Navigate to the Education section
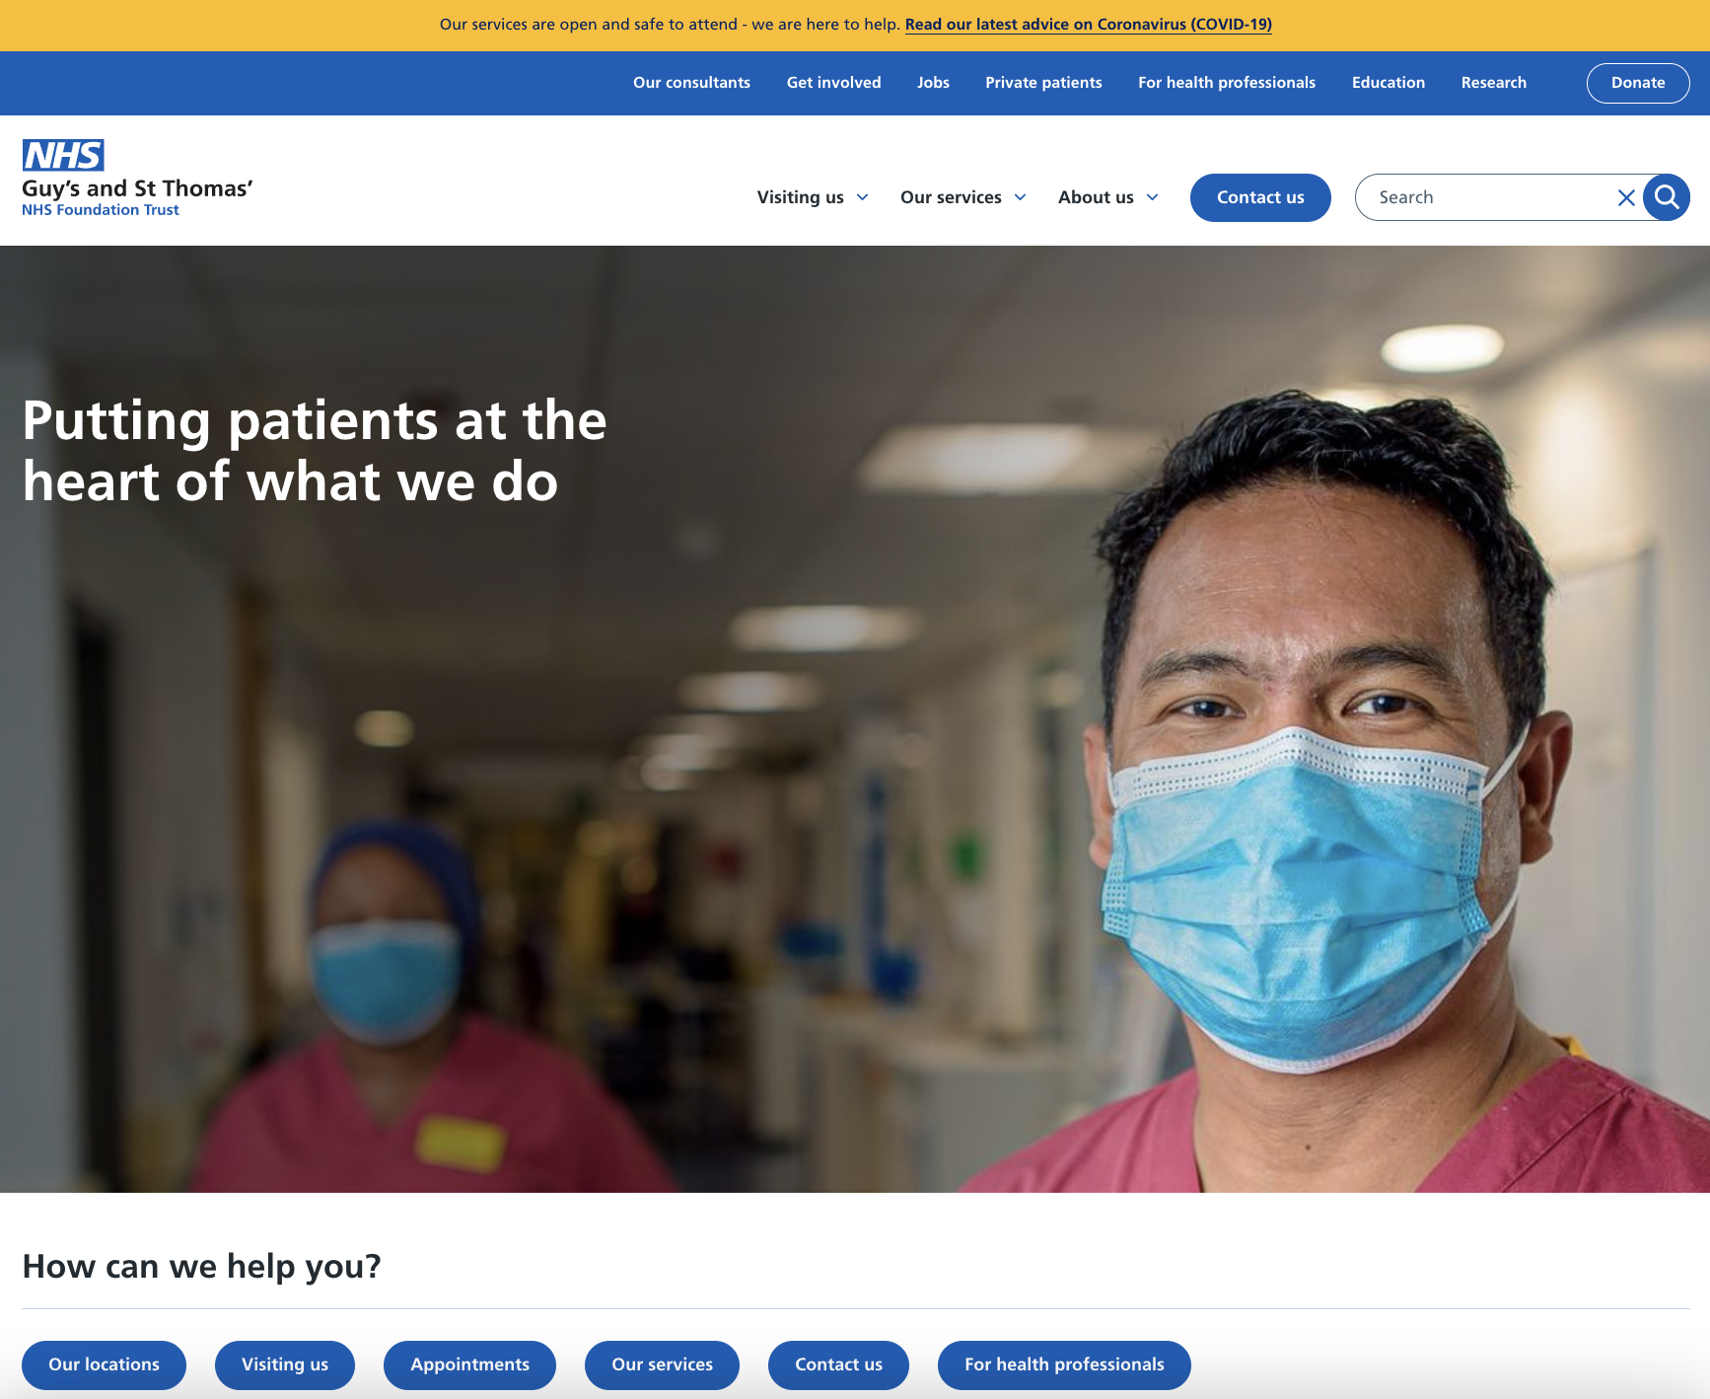 1388,83
